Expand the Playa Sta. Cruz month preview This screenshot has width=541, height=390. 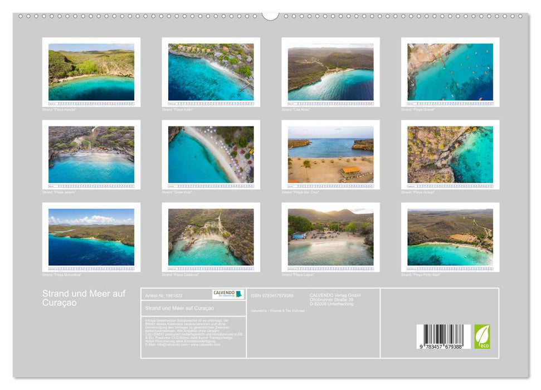pos(332,153)
